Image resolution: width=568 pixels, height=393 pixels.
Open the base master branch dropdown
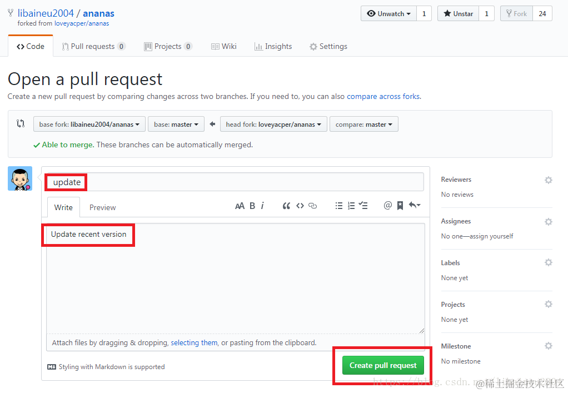(176, 125)
